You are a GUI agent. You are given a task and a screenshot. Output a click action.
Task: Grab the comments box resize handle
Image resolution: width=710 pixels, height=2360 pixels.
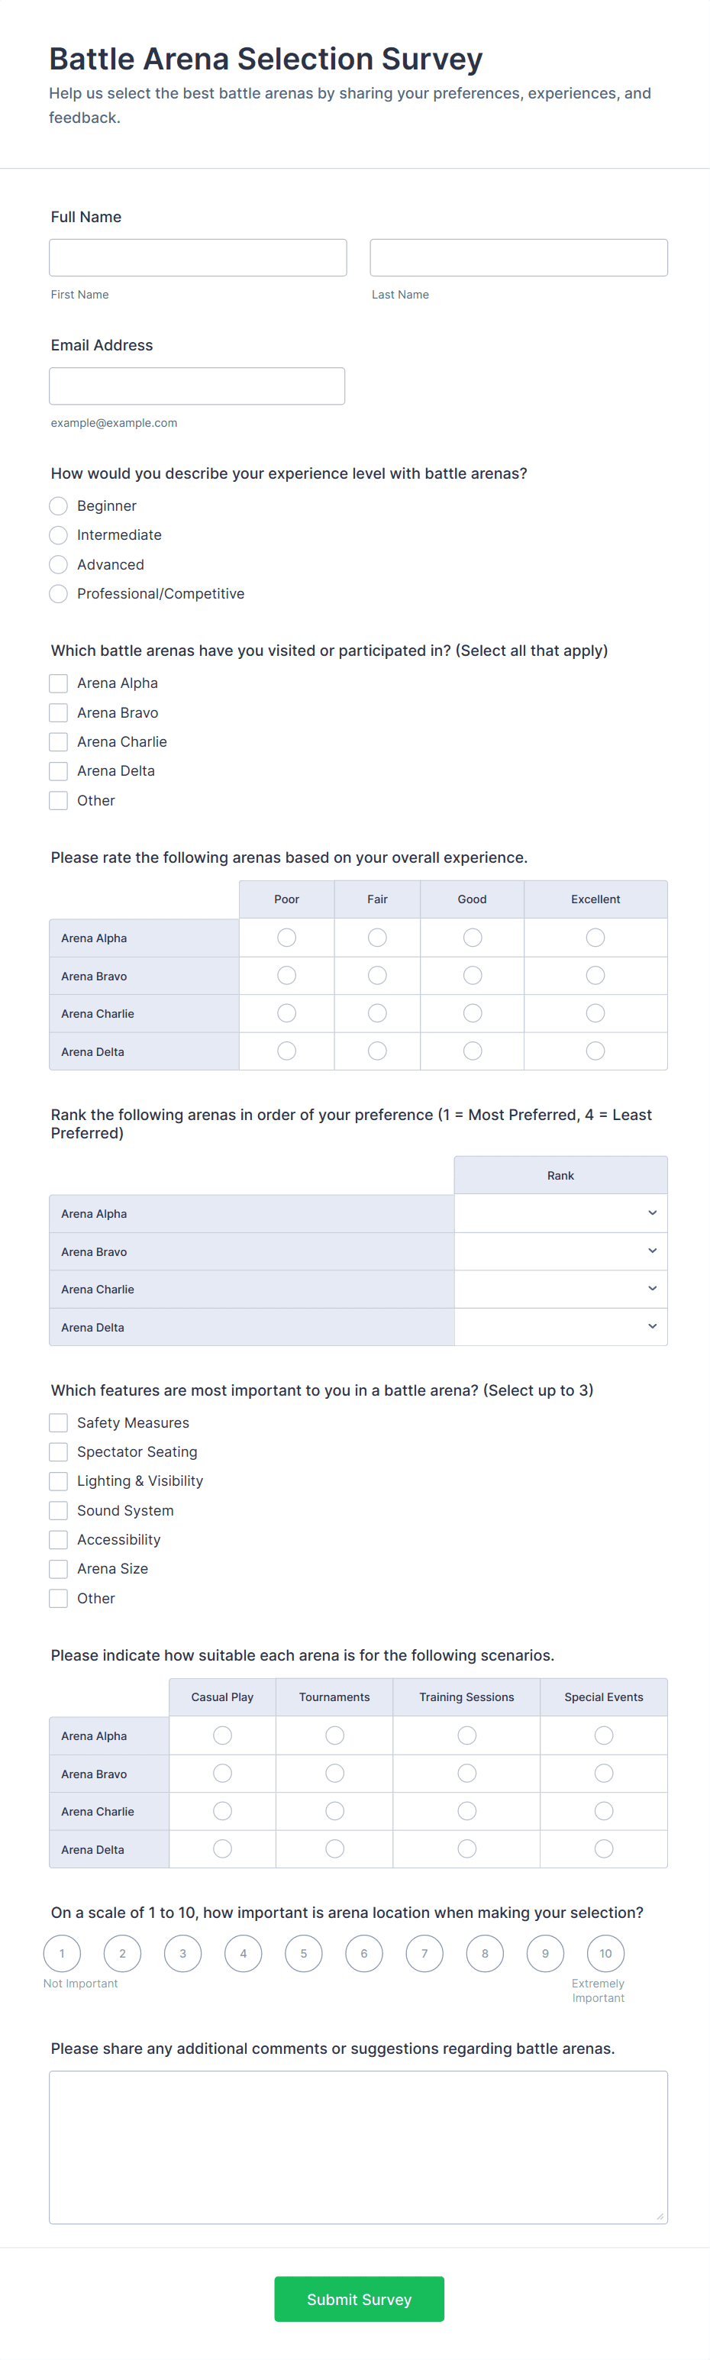tap(660, 2216)
